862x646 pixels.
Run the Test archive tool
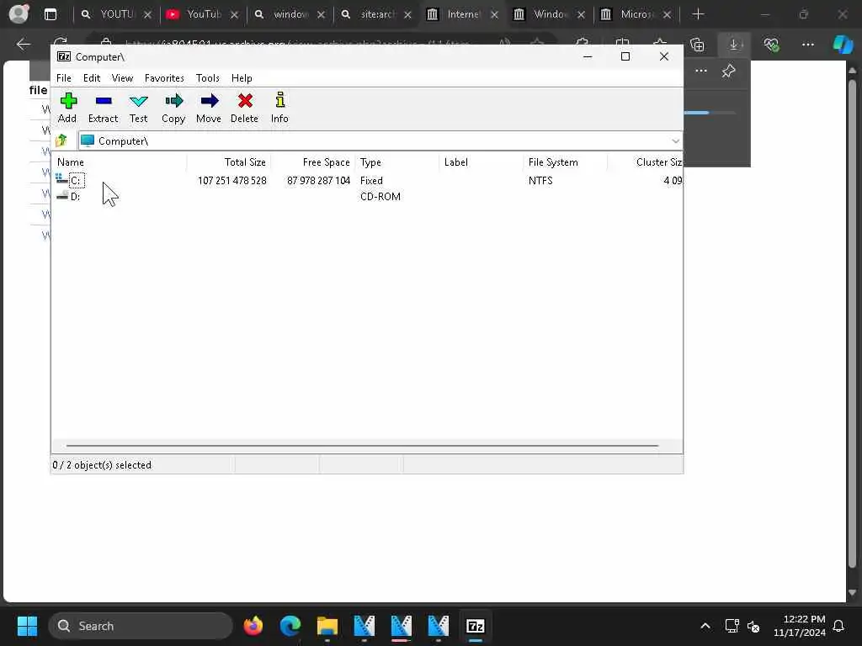(138, 108)
